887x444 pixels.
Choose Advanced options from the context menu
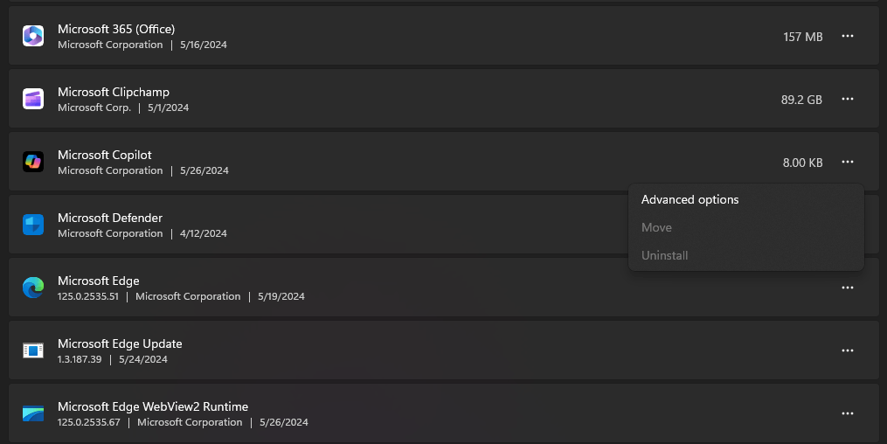[x=690, y=199]
